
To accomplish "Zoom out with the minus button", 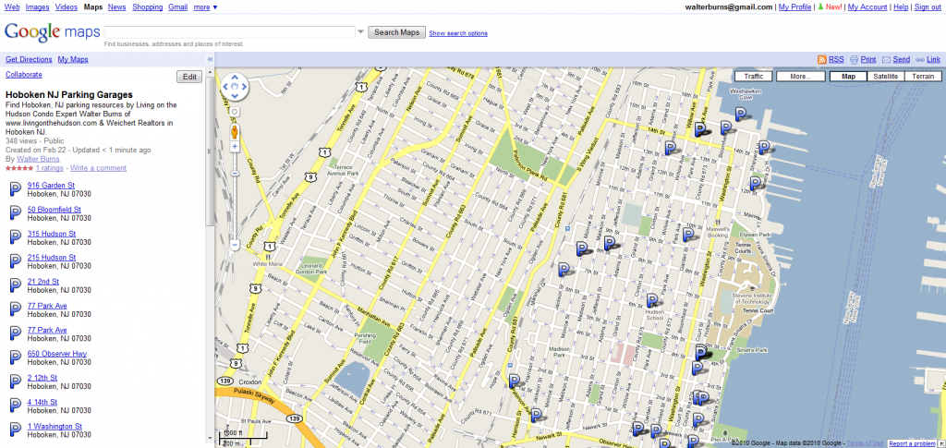I will point(235,246).
